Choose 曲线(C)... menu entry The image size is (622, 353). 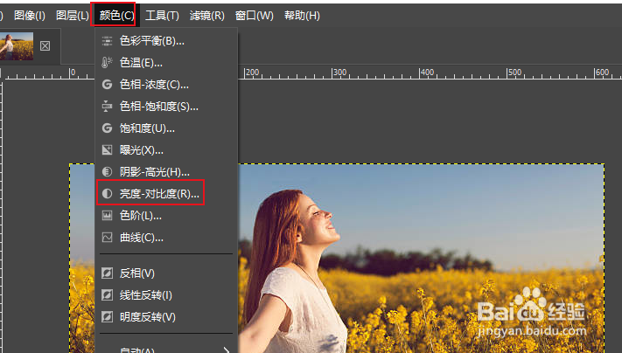(x=166, y=238)
